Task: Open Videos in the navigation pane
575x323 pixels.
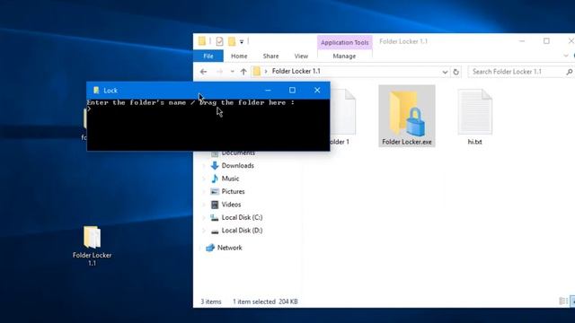Action: click(231, 205)
